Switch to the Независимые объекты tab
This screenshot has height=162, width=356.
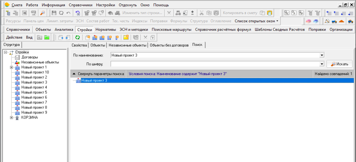[127, 45]
